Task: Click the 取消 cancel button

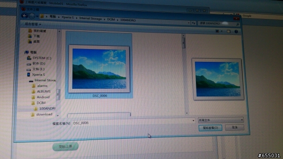Action: pyautogui.click(x=235, y=127)
